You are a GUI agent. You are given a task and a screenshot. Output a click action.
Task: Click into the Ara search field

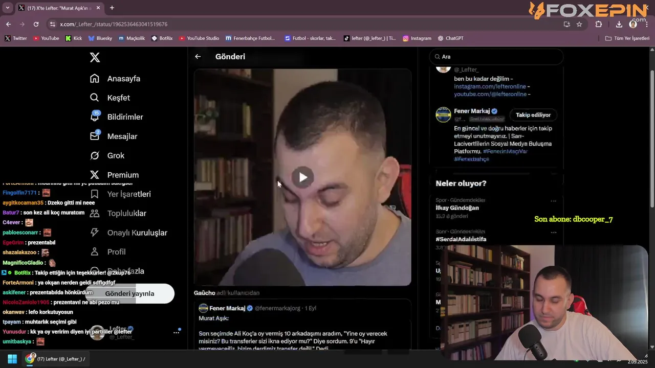[496, 57]
